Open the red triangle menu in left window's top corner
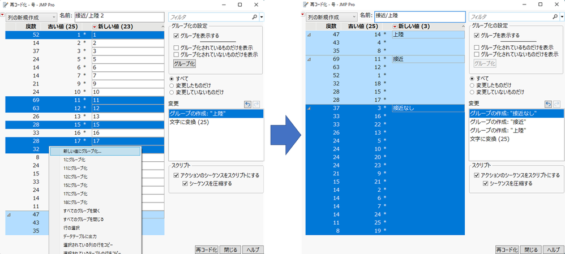 coord(3,14)
